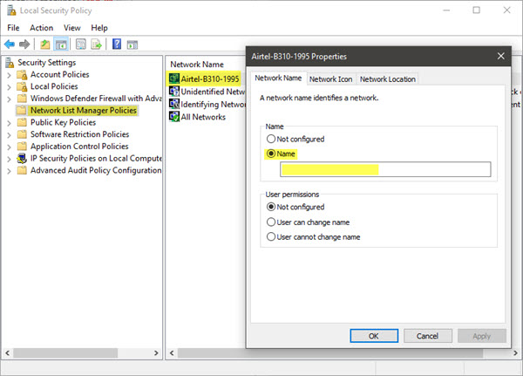
Task: Click the Airtel-B310-1995 network icon
Action: click(x=174, y=79)
